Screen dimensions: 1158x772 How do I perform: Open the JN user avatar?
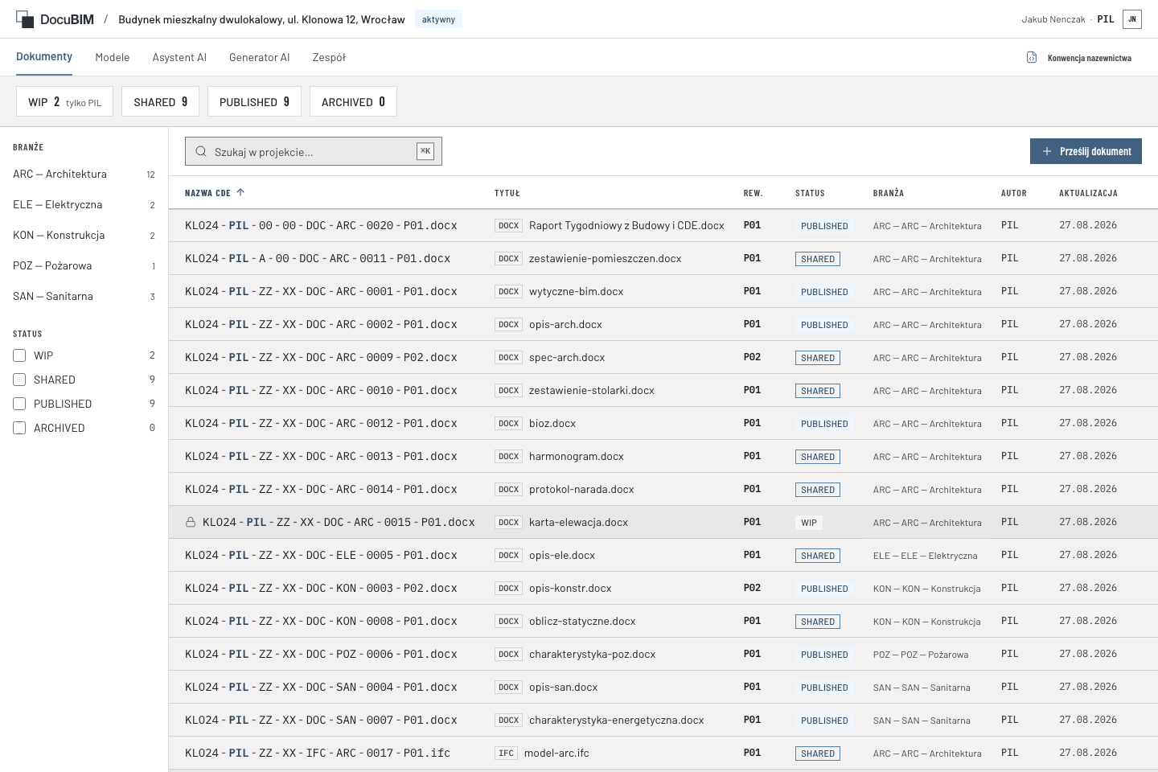click(1132, 19)
